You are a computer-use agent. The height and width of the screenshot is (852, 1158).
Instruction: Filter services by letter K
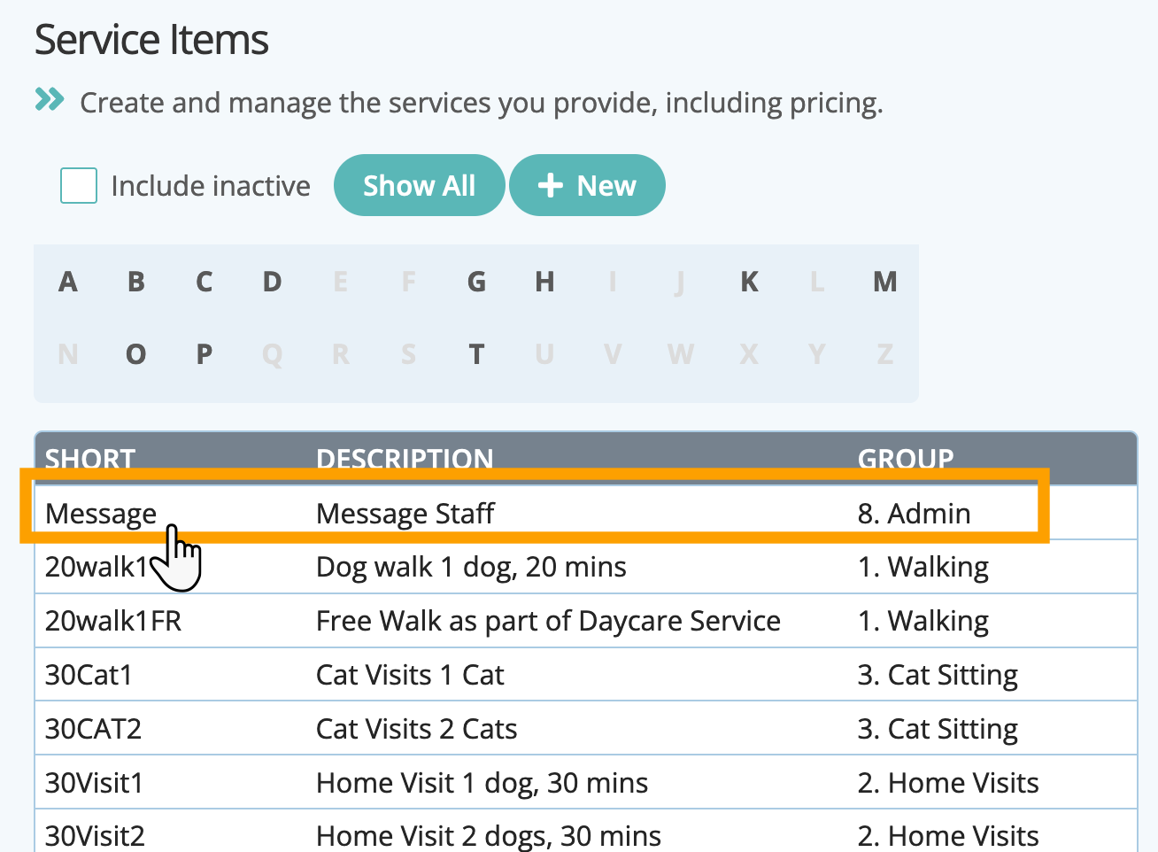click(749, 282)
